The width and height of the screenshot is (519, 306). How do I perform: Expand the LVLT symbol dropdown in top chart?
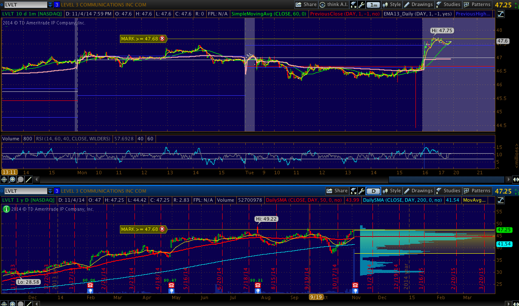[50, 5]
